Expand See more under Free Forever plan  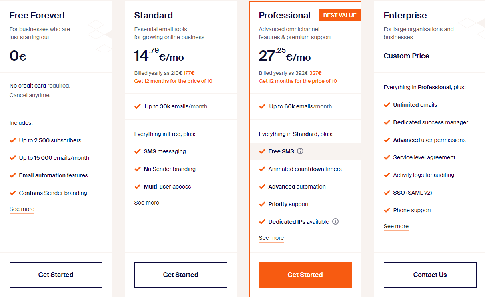[x=22, y=209]
